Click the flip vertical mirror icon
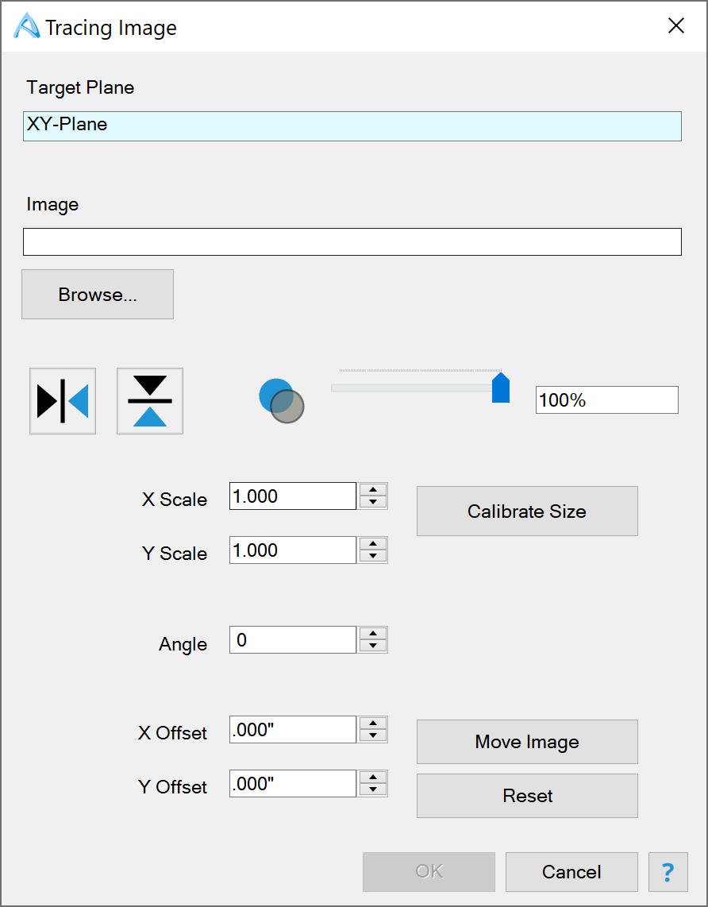 click(150, 401)
